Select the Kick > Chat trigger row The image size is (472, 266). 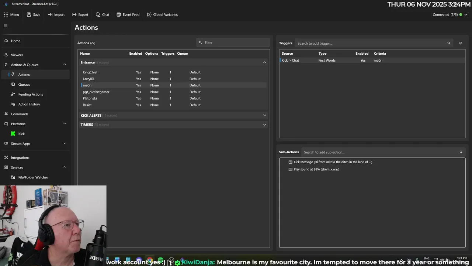point(372,60)
